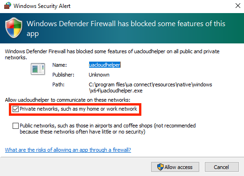Screen dimensions: 244x176
Task: Uncheck the Private networks checkbox
Action: click(x=15, y=109)
